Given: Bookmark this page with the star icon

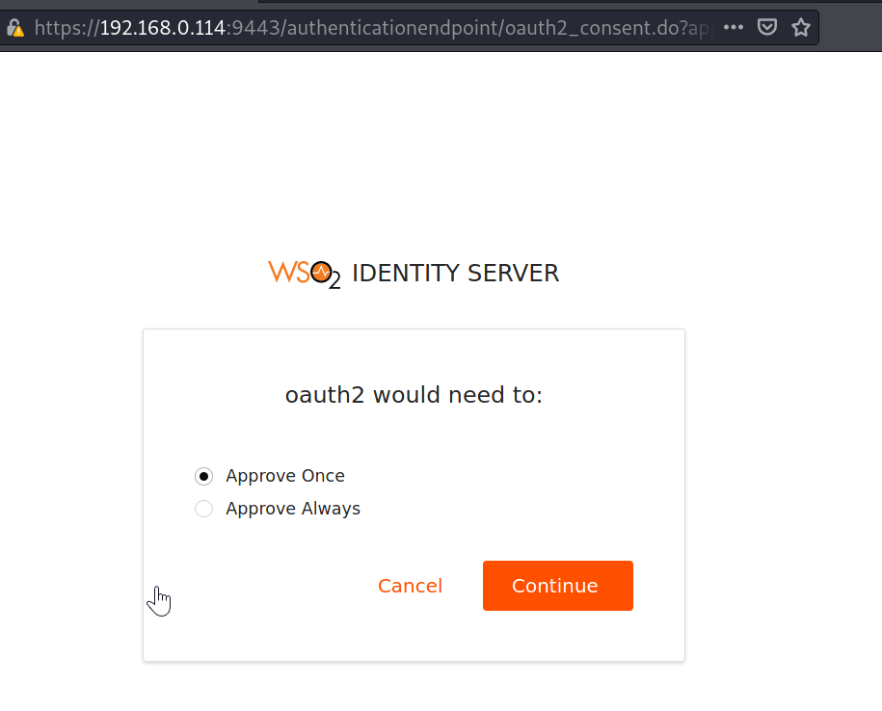Looking at the screenshot, I should pyautogui.click(x=800, y=28).
